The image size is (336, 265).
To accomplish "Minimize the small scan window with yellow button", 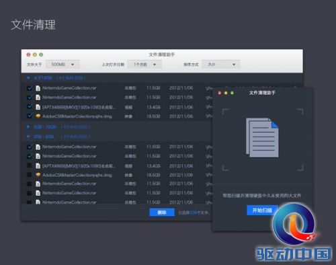I will coord(226,93).
